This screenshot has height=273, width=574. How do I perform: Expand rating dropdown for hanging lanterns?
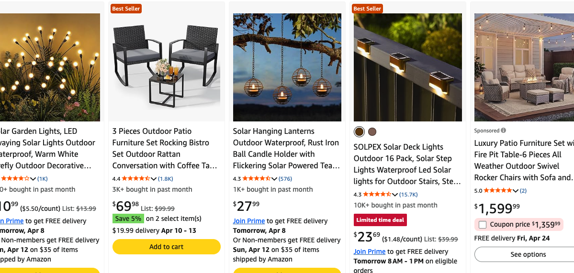(274, 179)
